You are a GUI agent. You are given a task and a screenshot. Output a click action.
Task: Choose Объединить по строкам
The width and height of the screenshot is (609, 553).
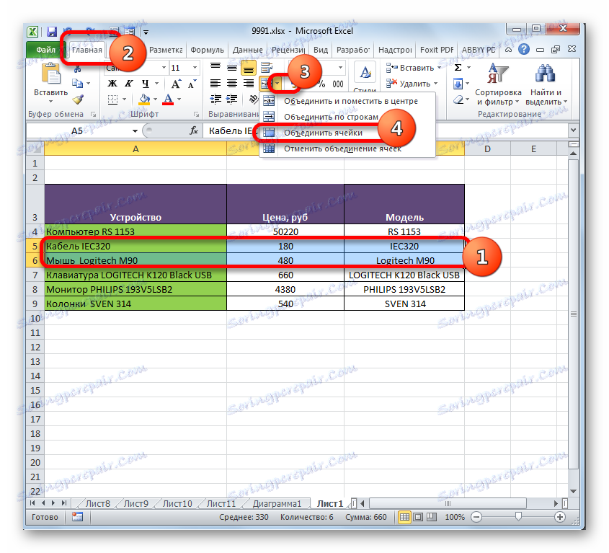(x=347, y=117)
